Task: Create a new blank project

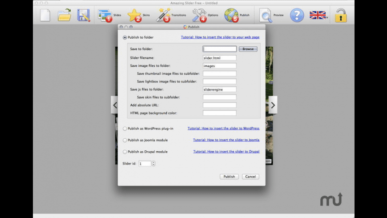Action: point(45,15)
